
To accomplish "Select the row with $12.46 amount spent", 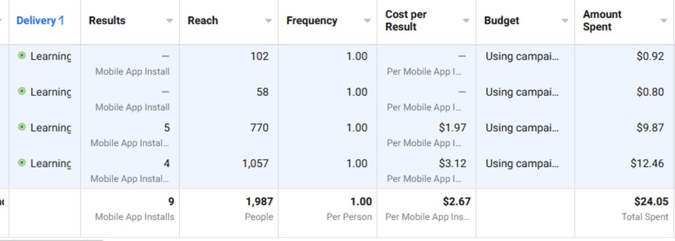I will coord(337,170).
